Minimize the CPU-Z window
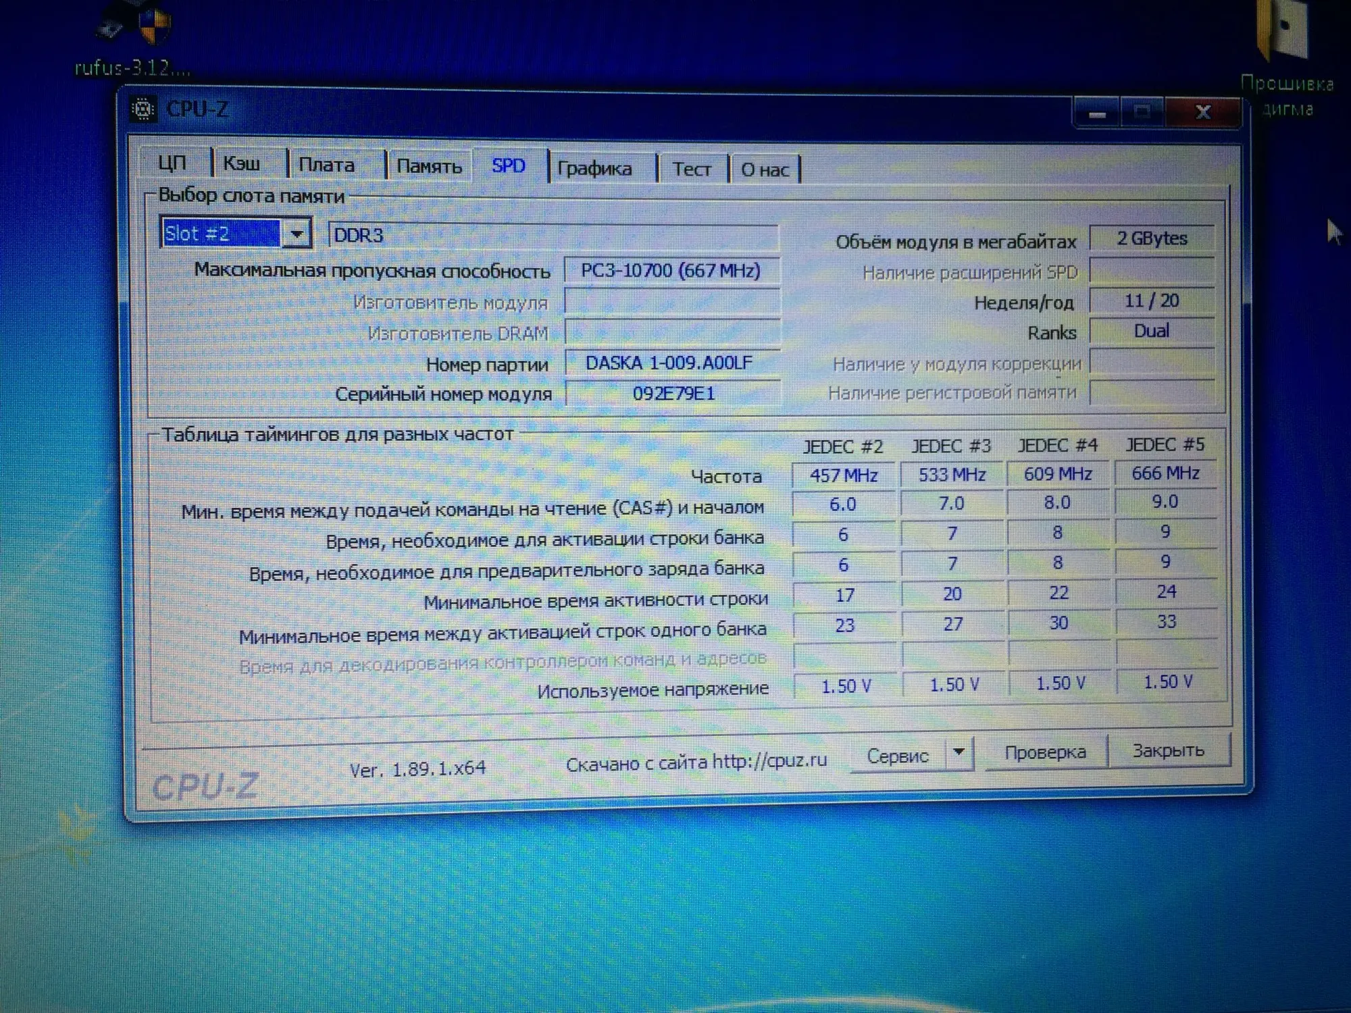The image size is (1351, 1013). point(1097,113)
